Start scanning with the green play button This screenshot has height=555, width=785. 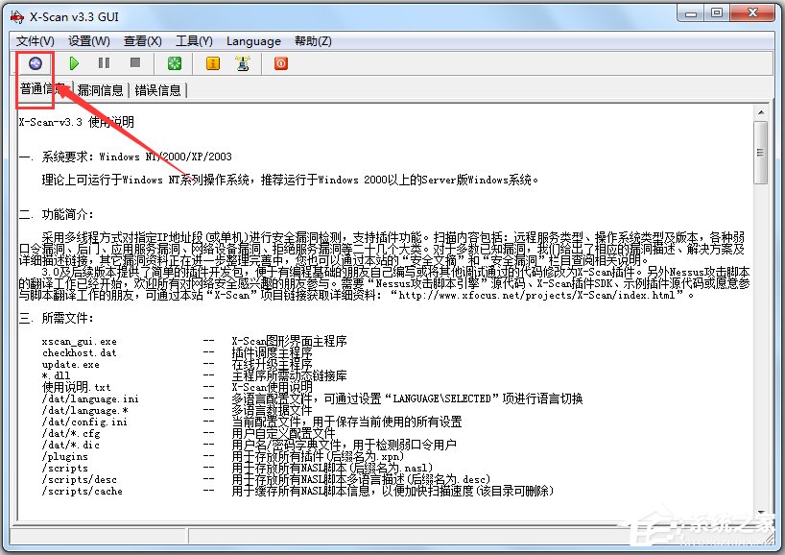[x=74, y=63]
